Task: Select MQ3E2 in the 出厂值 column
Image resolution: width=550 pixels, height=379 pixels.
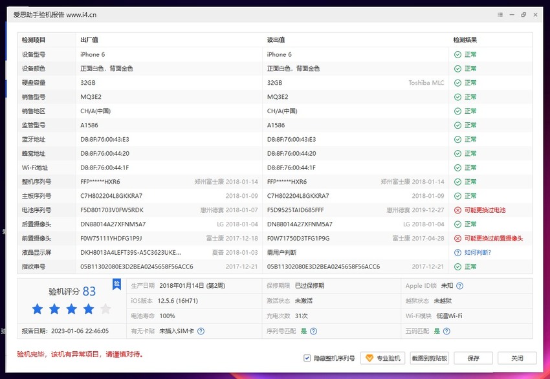Action: 91,97
